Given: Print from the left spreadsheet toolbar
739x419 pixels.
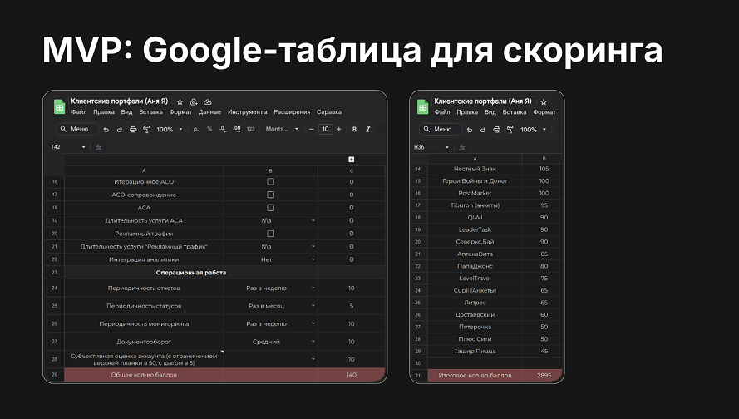Looking at the screenshot, I should (133, 129).
